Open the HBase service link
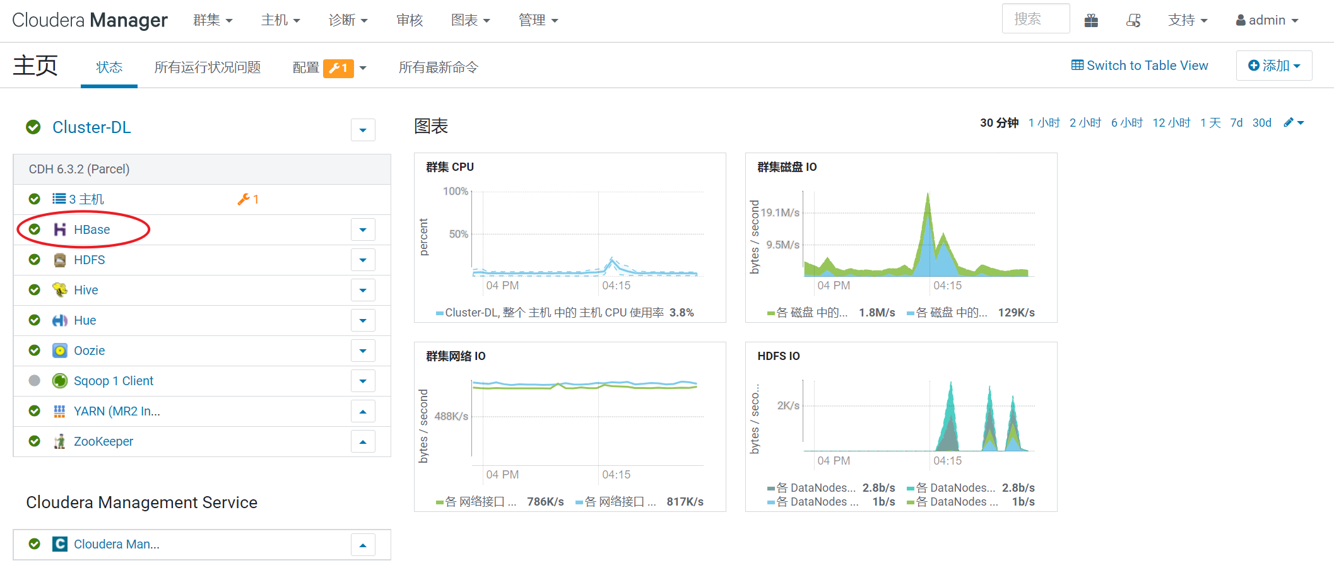1334x580 pixels. point(92,229)
